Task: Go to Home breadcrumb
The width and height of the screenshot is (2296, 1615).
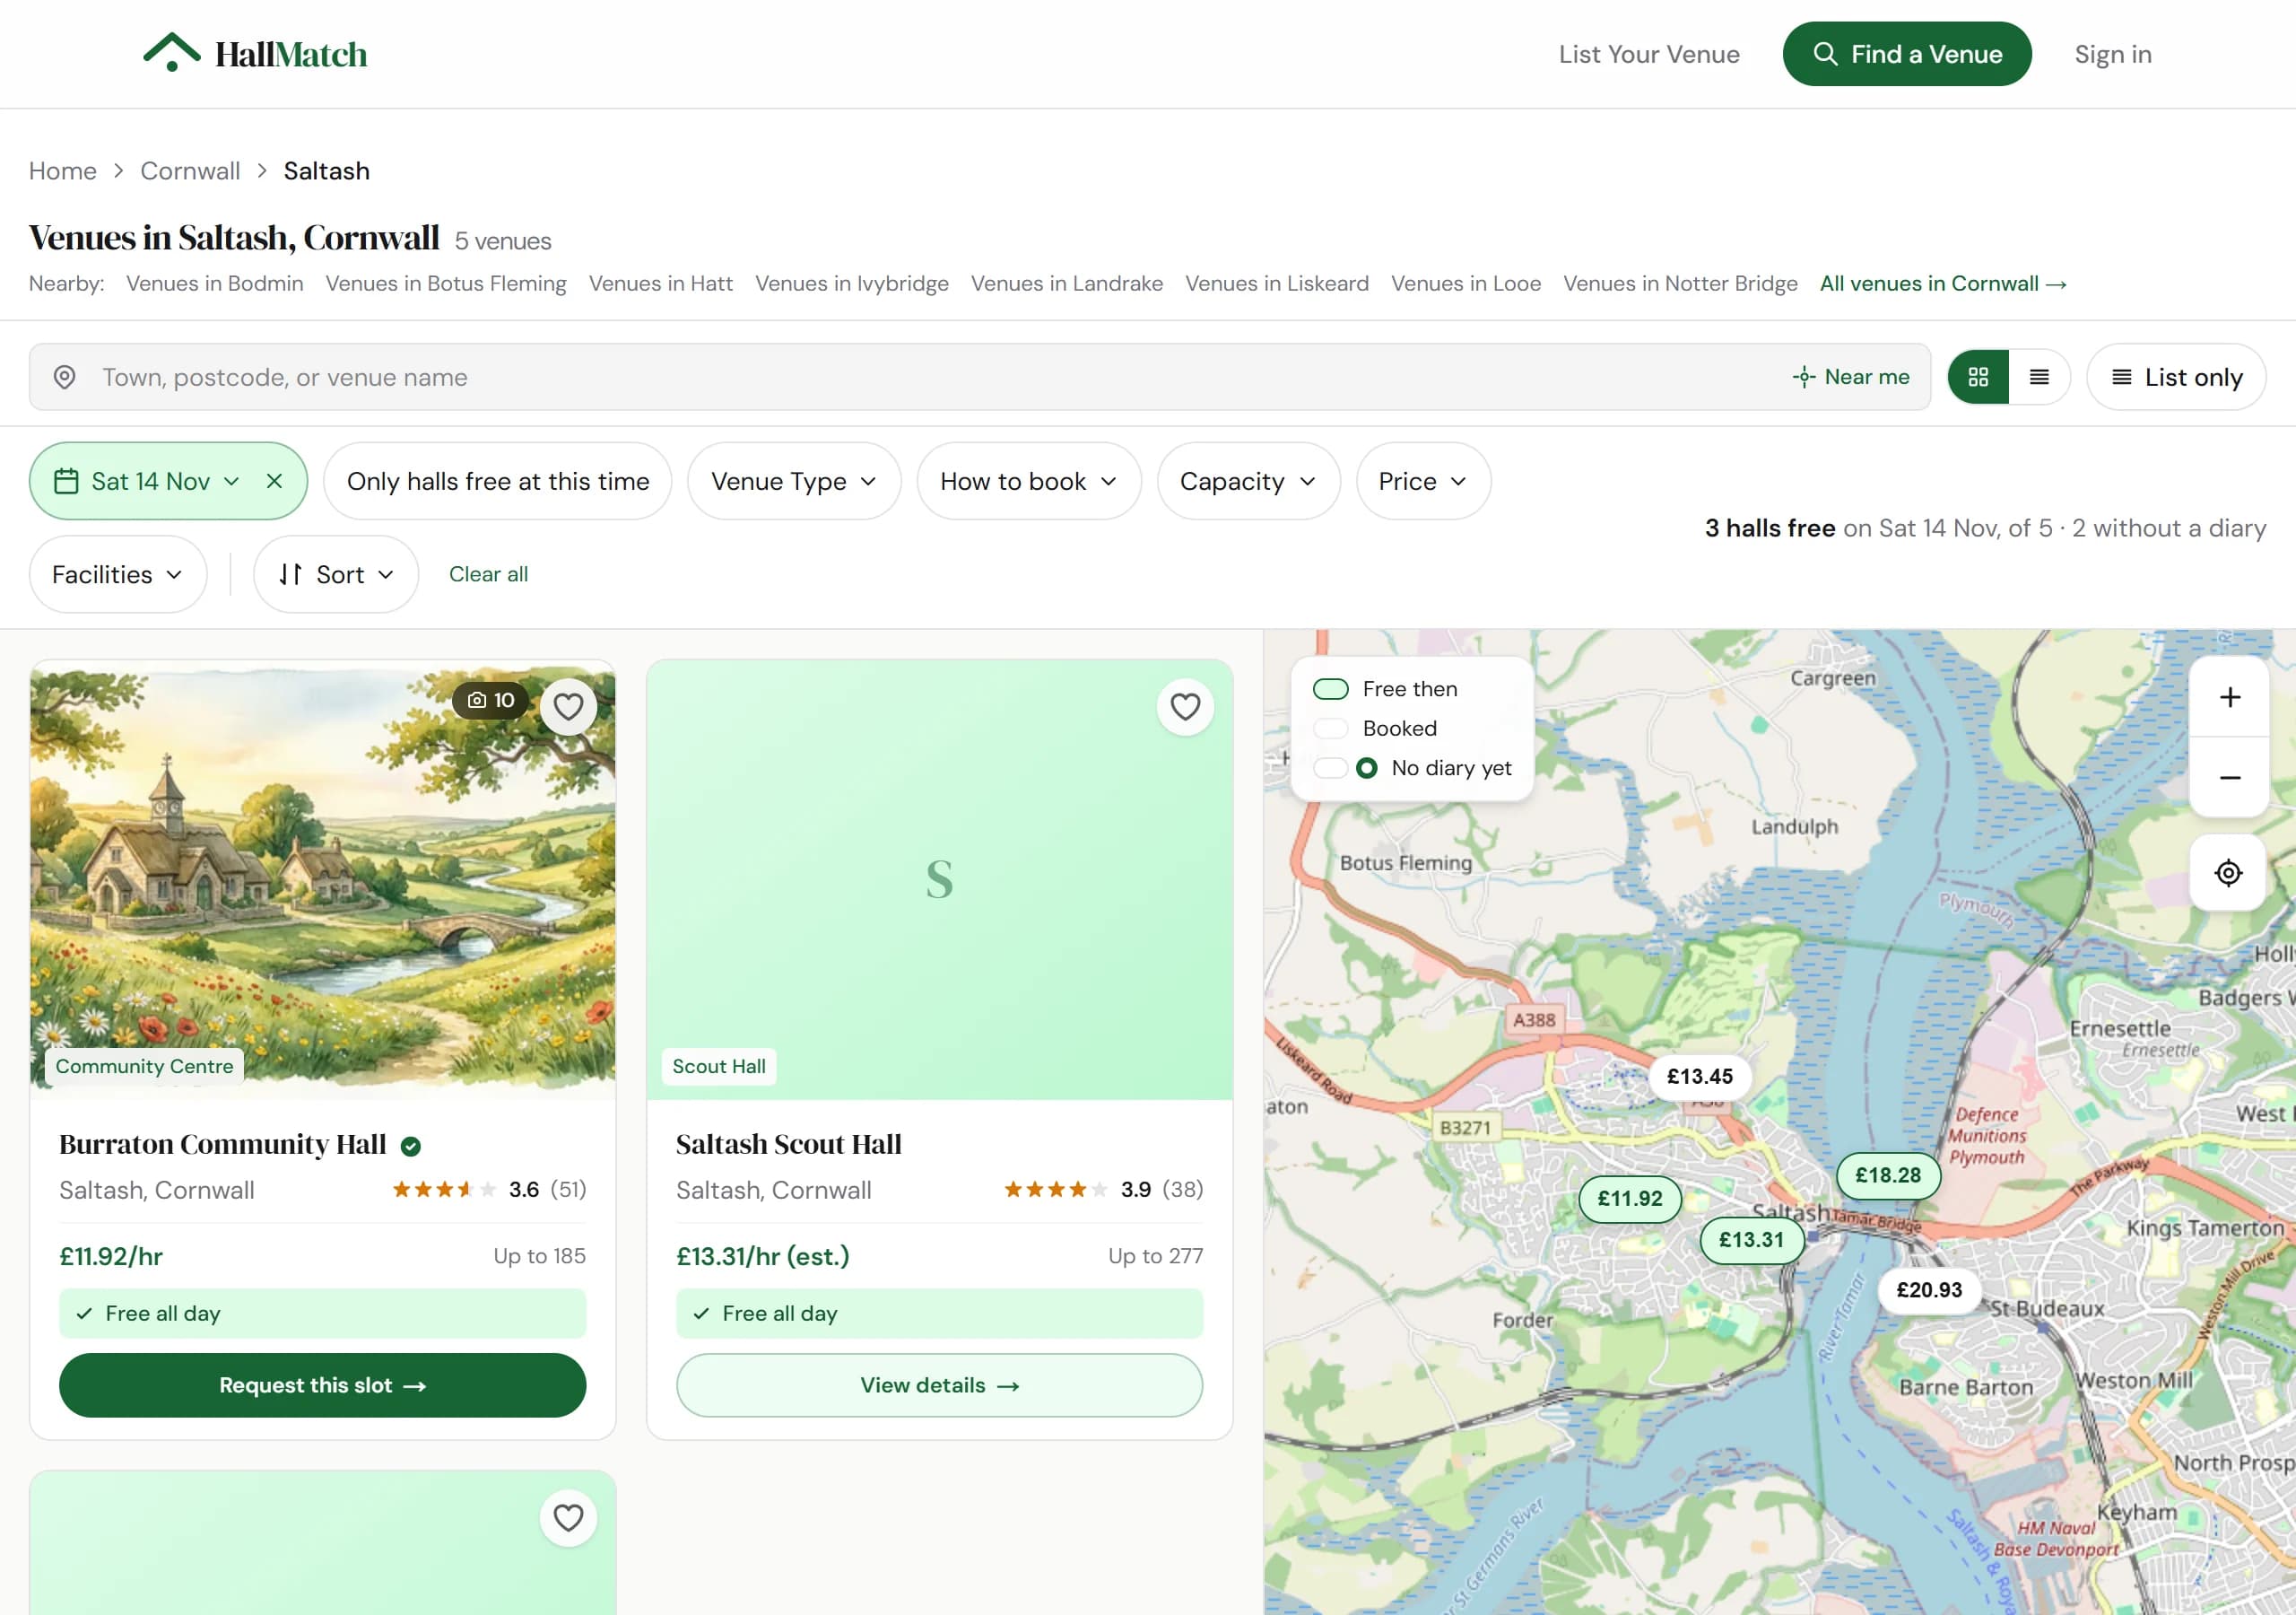Action: [x=62, y=171]
